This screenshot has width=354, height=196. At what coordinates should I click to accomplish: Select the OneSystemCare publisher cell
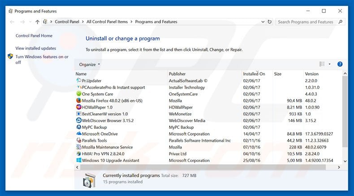[183, 94]
